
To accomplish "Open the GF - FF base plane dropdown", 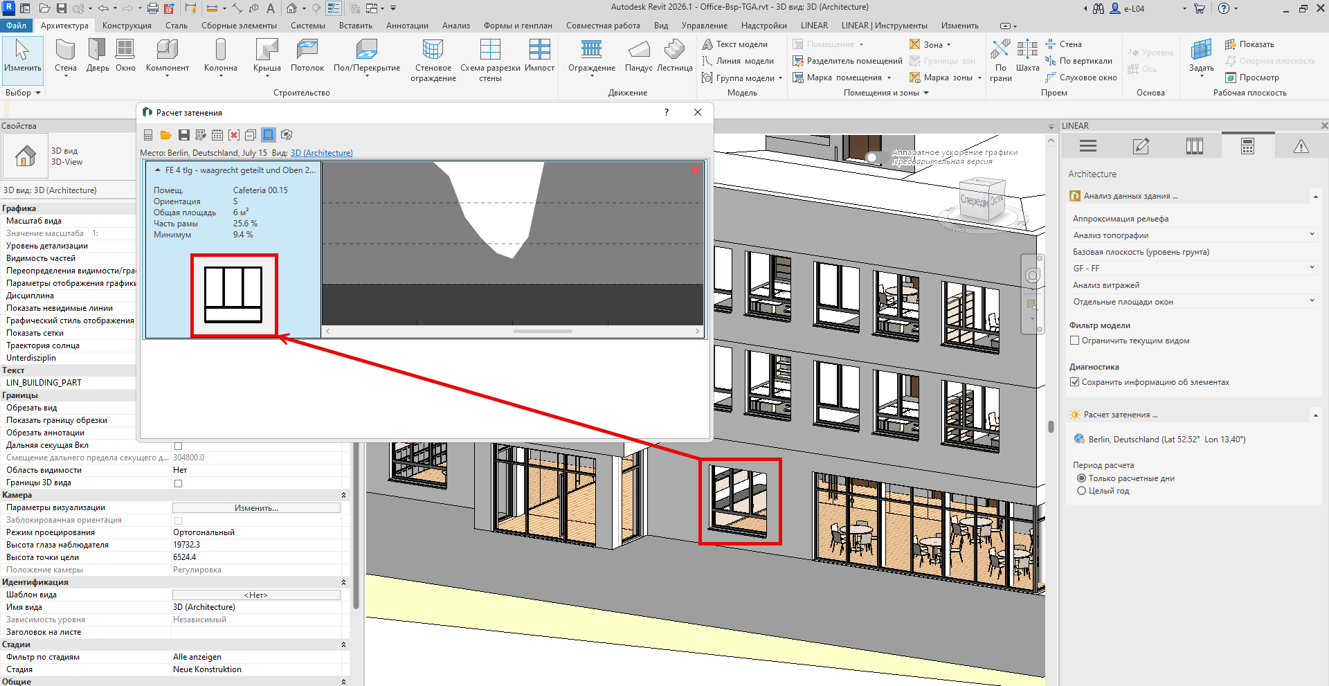I will (1193, 269).
